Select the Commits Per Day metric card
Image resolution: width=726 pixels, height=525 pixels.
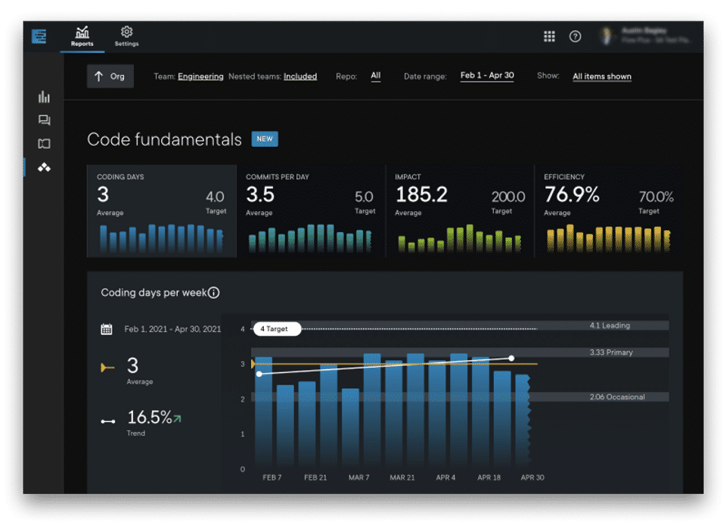click(x=311, y=211)
